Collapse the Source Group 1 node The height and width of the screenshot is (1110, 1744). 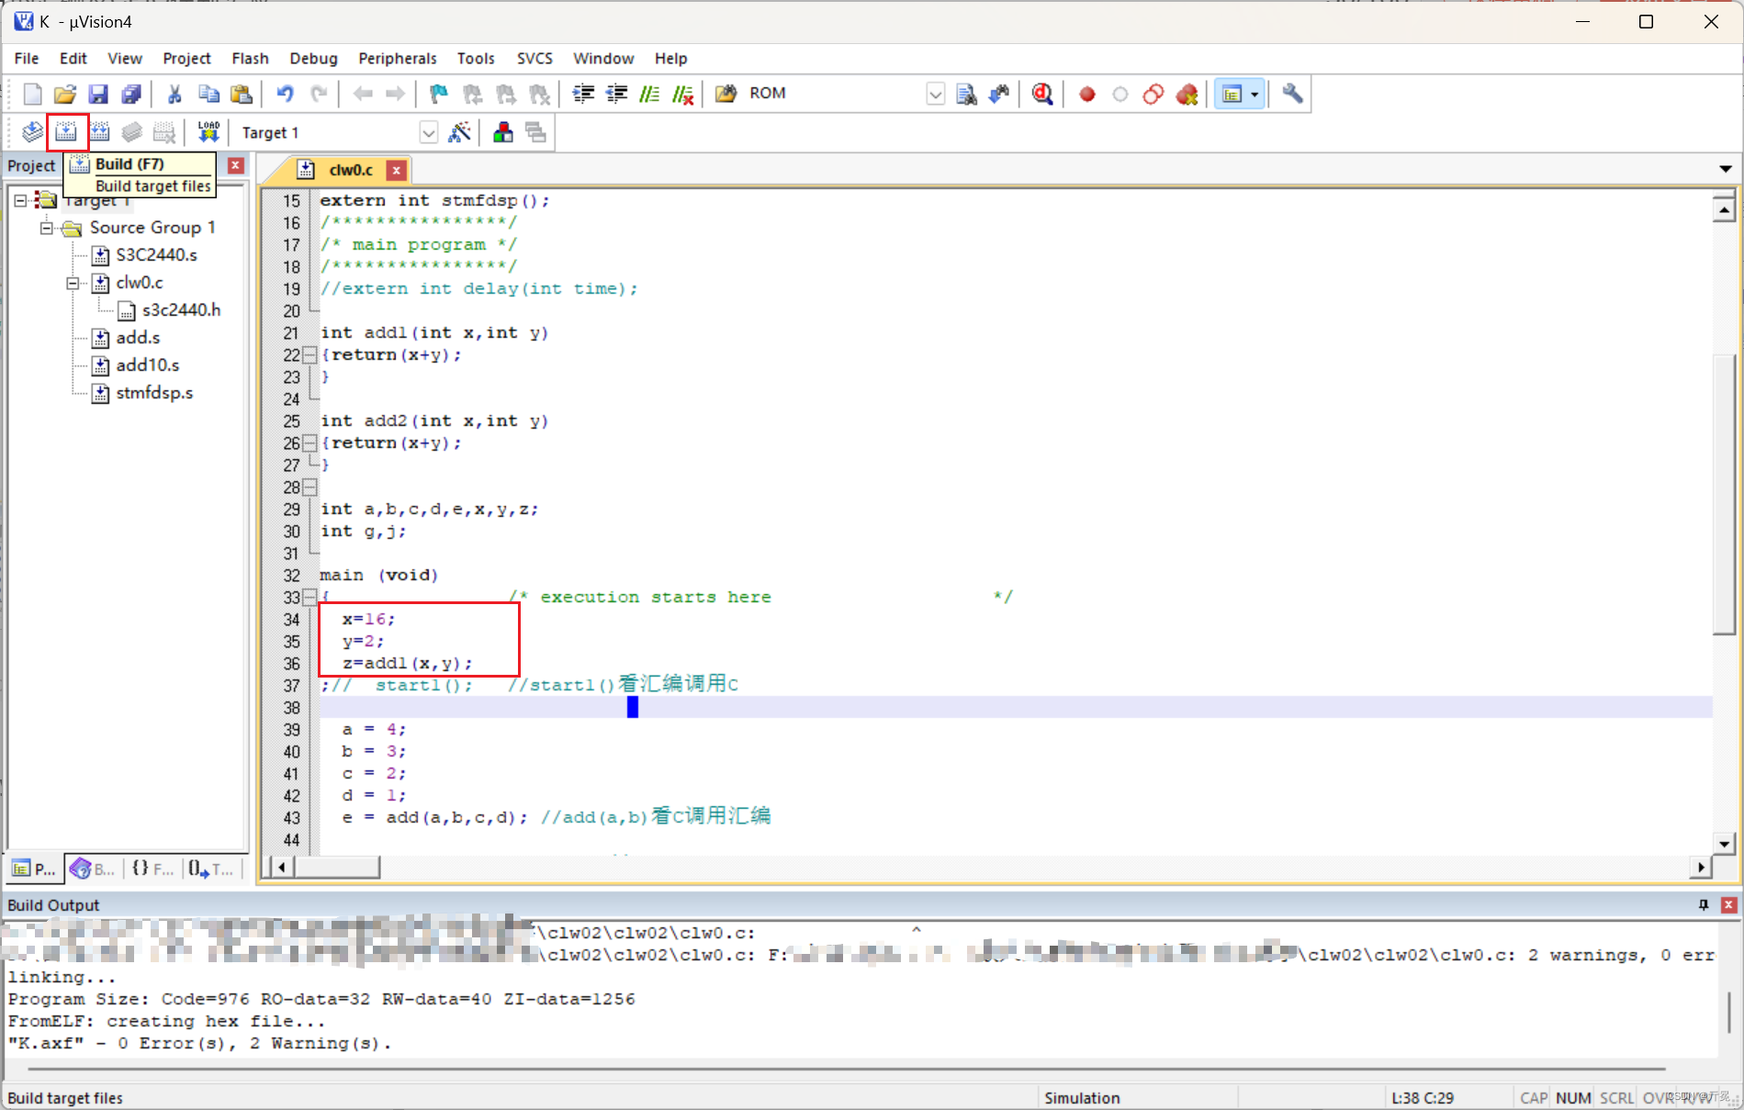(46, 228)
